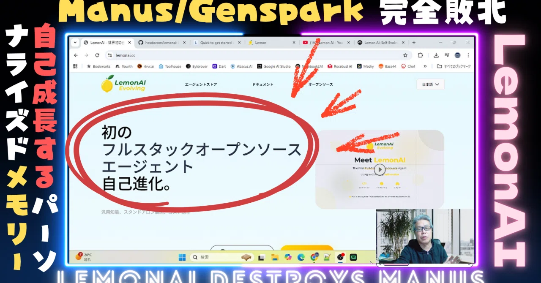Open the Base44 bookmark
541x283 pixels.
tap(387, 66)
